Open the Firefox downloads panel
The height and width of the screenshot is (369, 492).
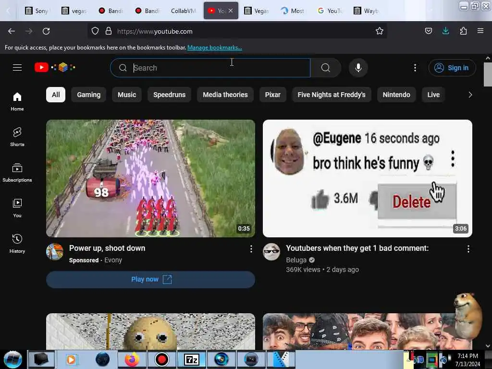445,31
